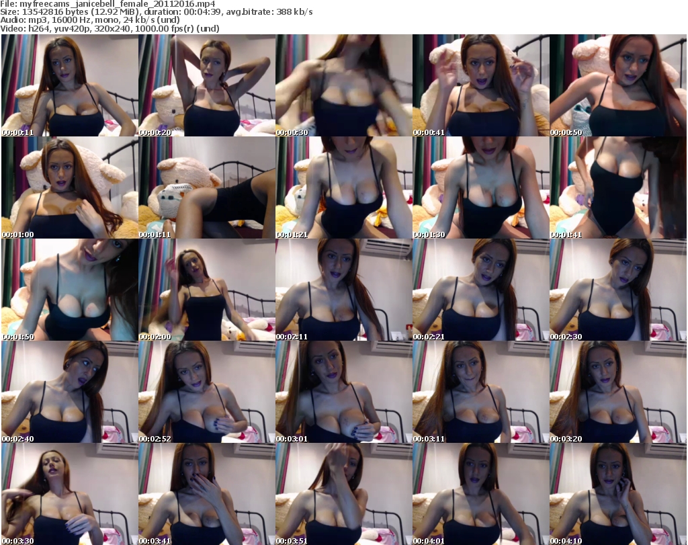
Task: Click the frame thumbnail stamped 00:02:40
Action: click(x=70, y=392)
